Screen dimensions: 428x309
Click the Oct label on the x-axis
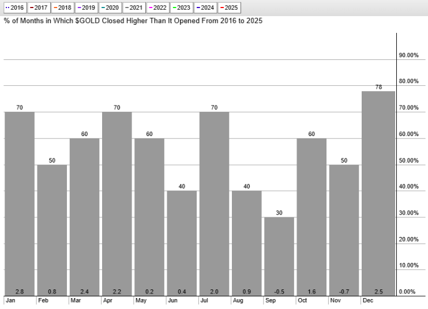(301, 300)
